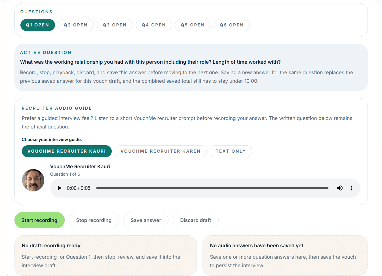Click the 'Choose your interview guide:' label
Viewport: 382px width, 276px height.
tap(52, 140)
